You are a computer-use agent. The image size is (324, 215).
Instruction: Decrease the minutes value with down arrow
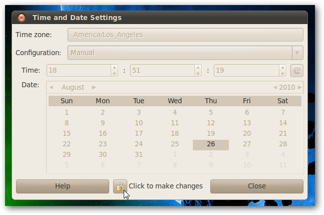(x=198, y=74)
